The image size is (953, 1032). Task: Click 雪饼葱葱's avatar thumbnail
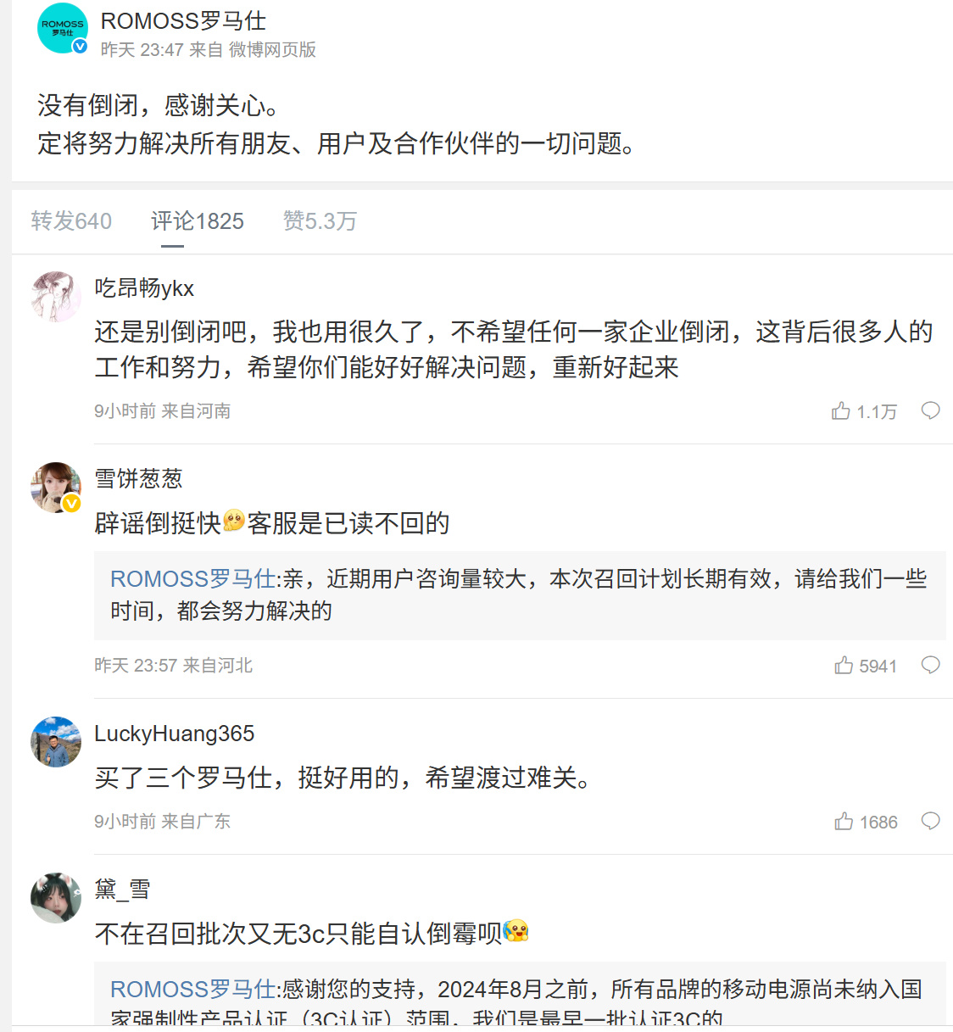point(56,488)
